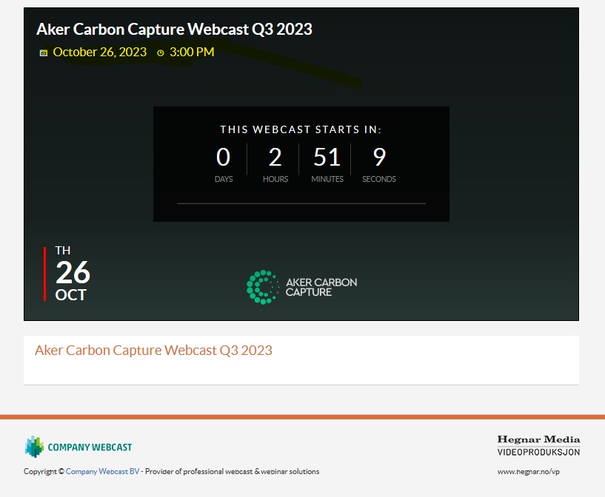This screenshot has height=497, width=605.
Task: Click the green dotted Aker Carbon Capture emblem
Action: 261,287
